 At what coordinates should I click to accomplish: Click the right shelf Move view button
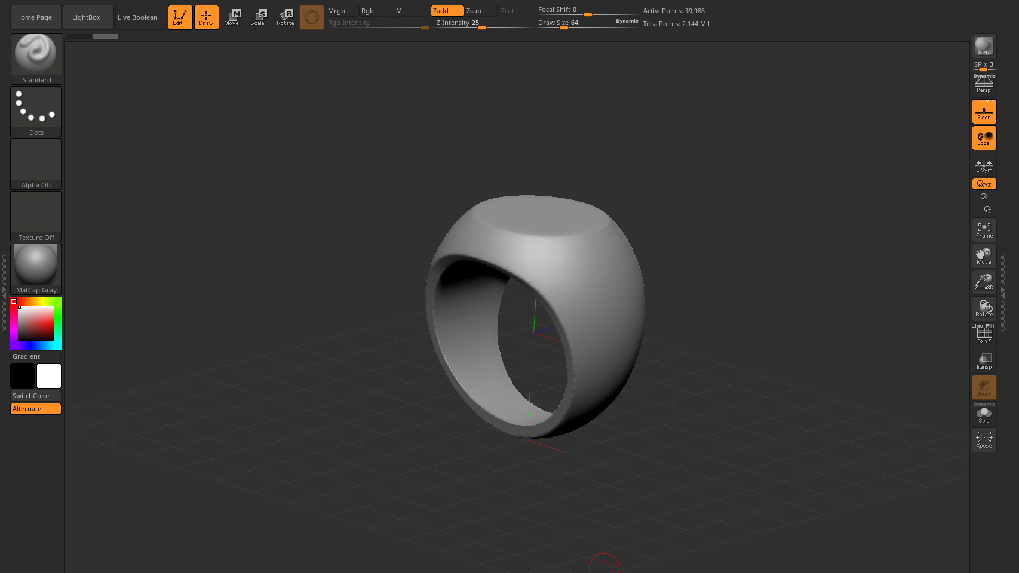pyautogui.click(x=984, y=256)
